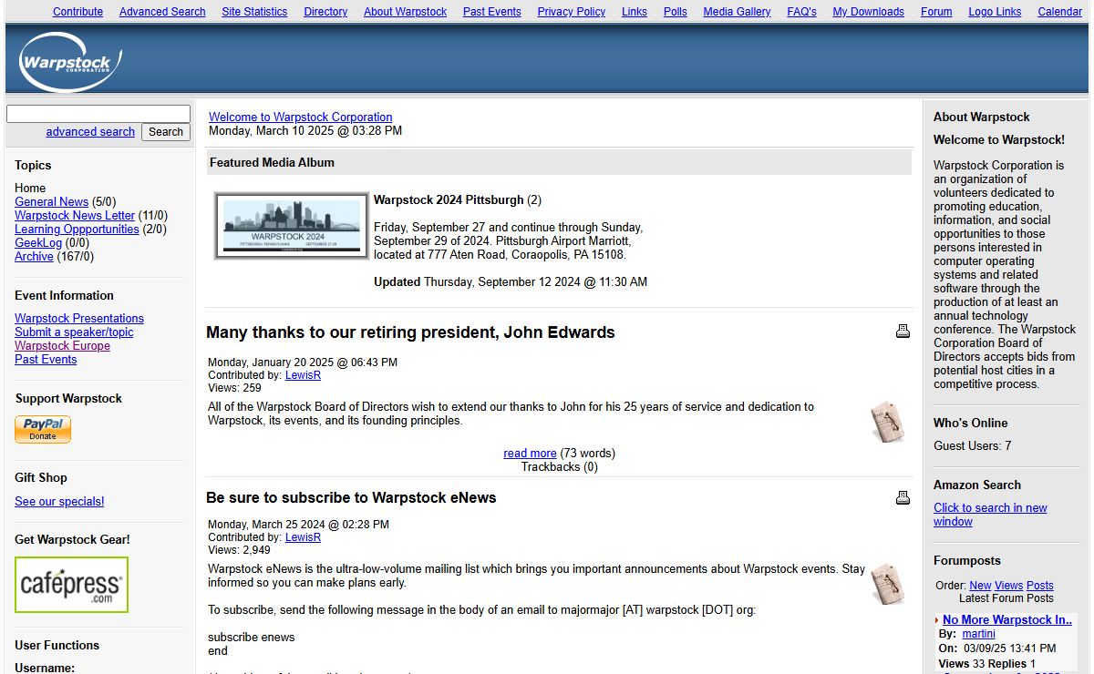
Task: Open FAQ's in top navigation
Action: pos(801,12)
